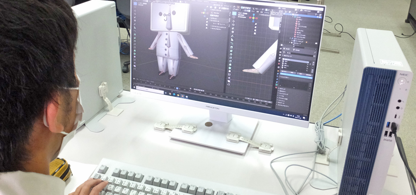This screenshot has height=195, width=416.
Task: Expand the フェイスマップ panel
Action: (284, 94)
